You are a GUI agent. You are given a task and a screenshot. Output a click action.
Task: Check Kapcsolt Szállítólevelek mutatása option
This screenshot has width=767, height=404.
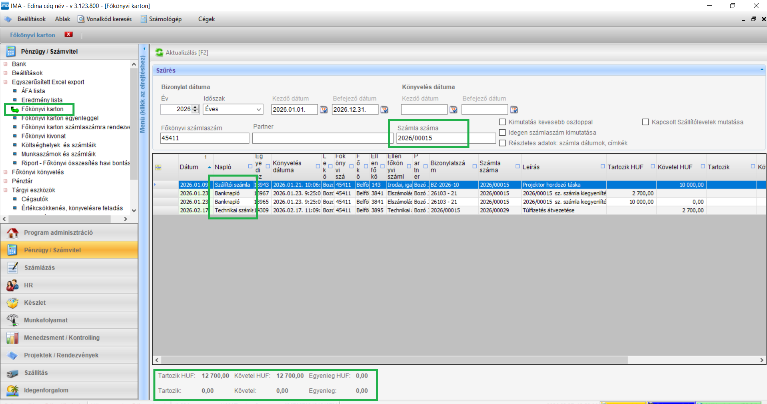(x=645, y=122)
